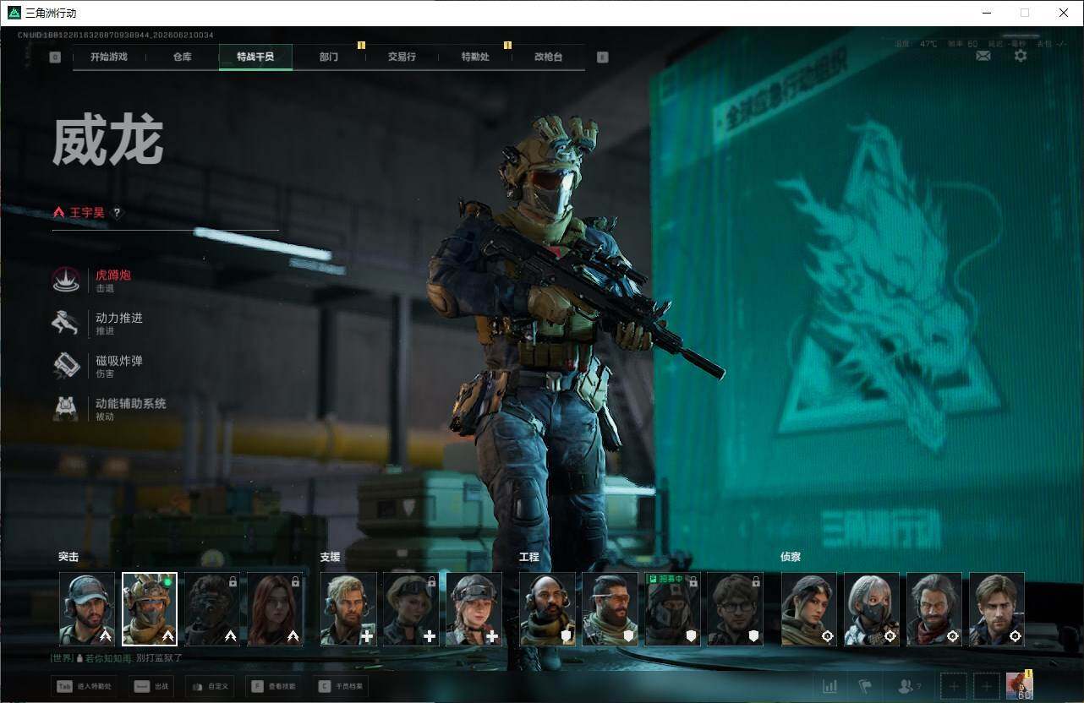Select the engineer with orange glasses
The width and height of the screenshot is (1084, 703).
(x=610, y=609)
